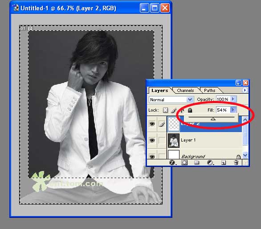Hide Layer 1 visibility eye

pos(152,140)
